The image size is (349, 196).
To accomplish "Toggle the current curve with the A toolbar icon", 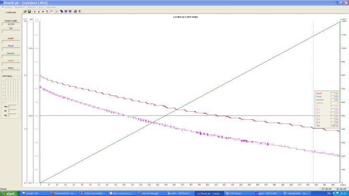I will tap(39, 11).
